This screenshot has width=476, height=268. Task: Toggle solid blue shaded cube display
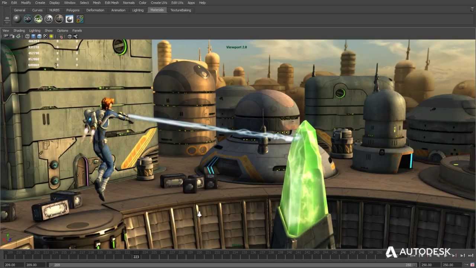click(33, 36)
